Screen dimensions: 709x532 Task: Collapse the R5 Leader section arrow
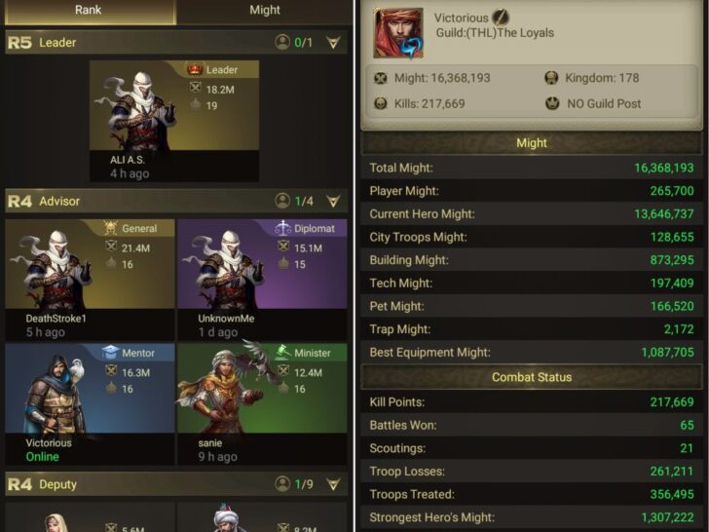click(333, 43)
